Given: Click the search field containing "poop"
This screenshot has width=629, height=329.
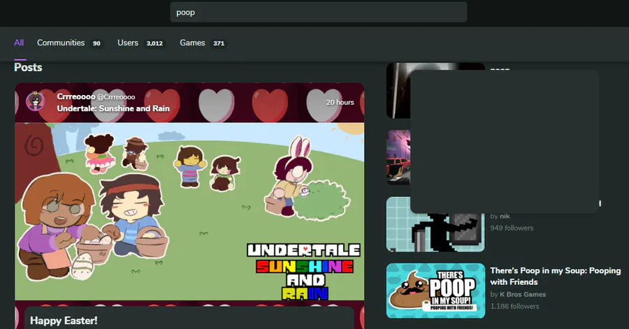Looking at the screenshot, I should (x=319, y=12).
